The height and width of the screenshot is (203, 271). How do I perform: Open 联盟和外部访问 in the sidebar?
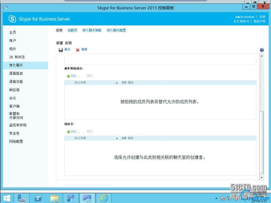[16, 116]
